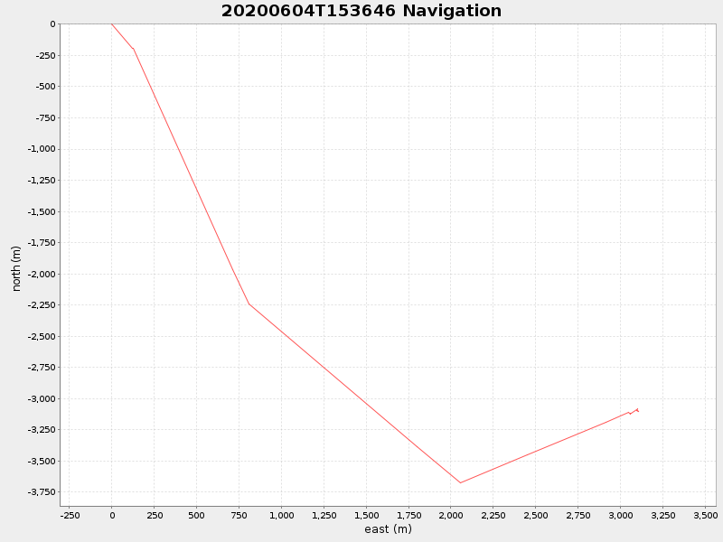Viewport: 723px width, 542px height.
Task: Click the 3,250 tick on east axis
Action: (x=663, y=515)
